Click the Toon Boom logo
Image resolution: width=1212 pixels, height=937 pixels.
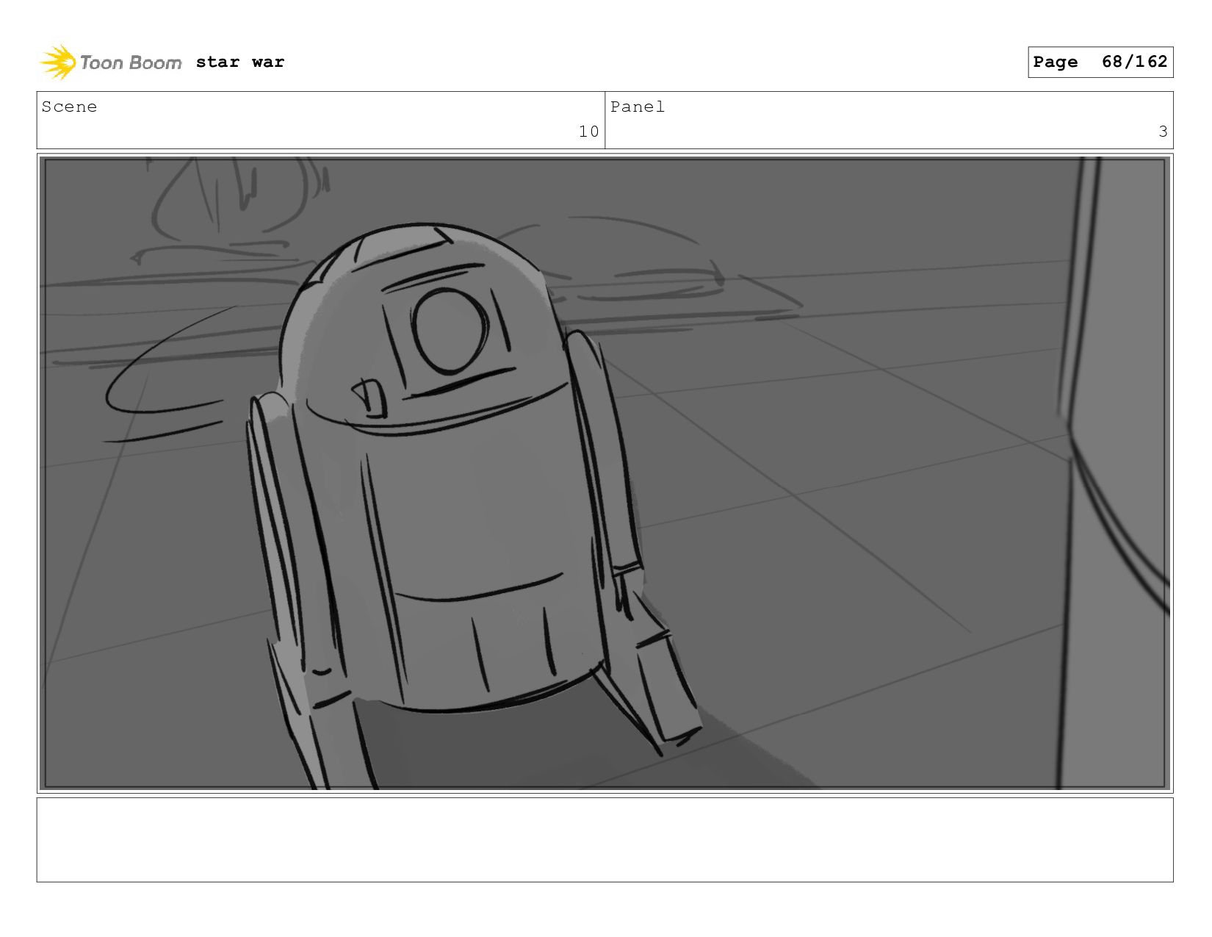pyautogui.click(x=110, y=62)
